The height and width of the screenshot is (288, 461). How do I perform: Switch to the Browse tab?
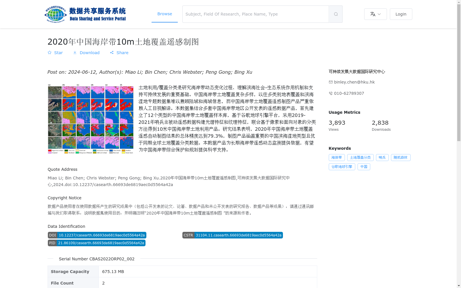(165, 14)
